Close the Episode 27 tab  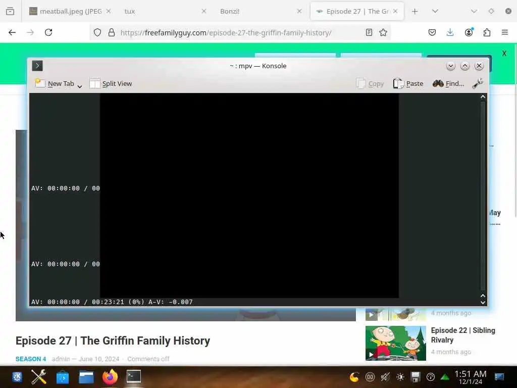pos(395,11)
